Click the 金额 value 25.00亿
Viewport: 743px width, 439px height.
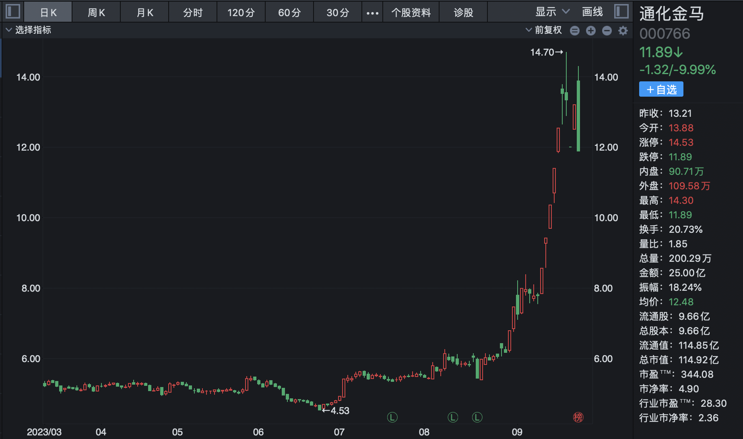click(x=687, y=273)
